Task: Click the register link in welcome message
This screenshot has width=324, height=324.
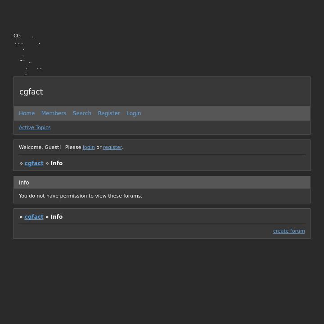Action: [x=112, y=148]
